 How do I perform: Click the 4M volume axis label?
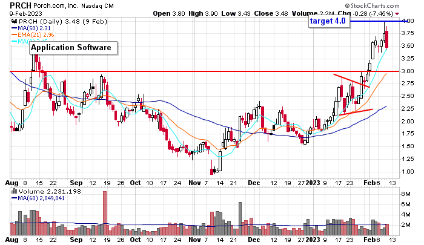tap(406, 215)
